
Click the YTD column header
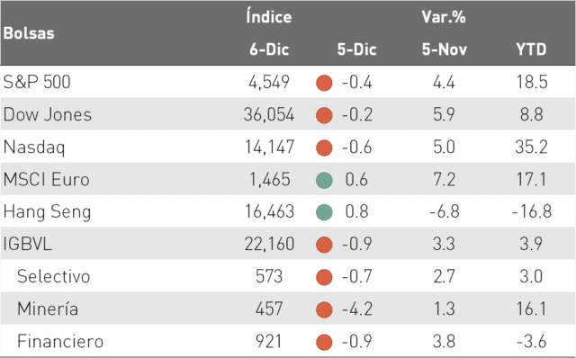[531, 49]
